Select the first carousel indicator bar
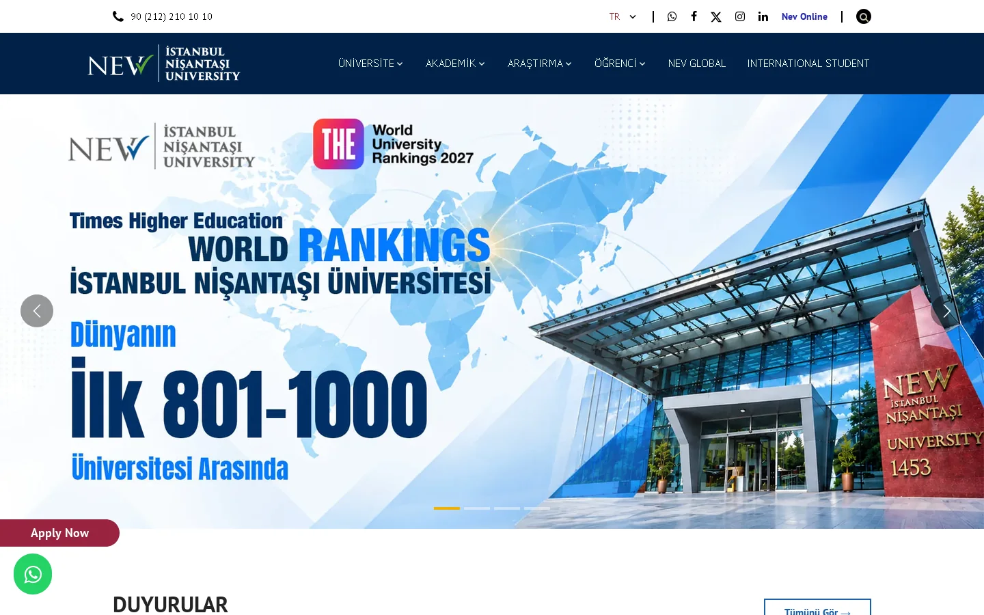Viewport: 984px width, 615px height. click(447, 508)
